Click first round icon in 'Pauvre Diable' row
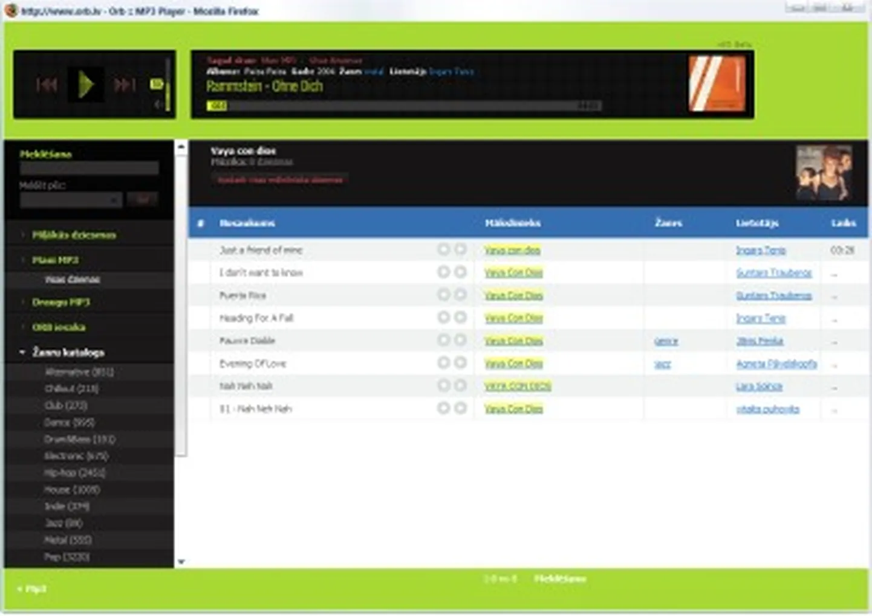The height and width of the screenshot is (616, 872). [x=443, y=340]
